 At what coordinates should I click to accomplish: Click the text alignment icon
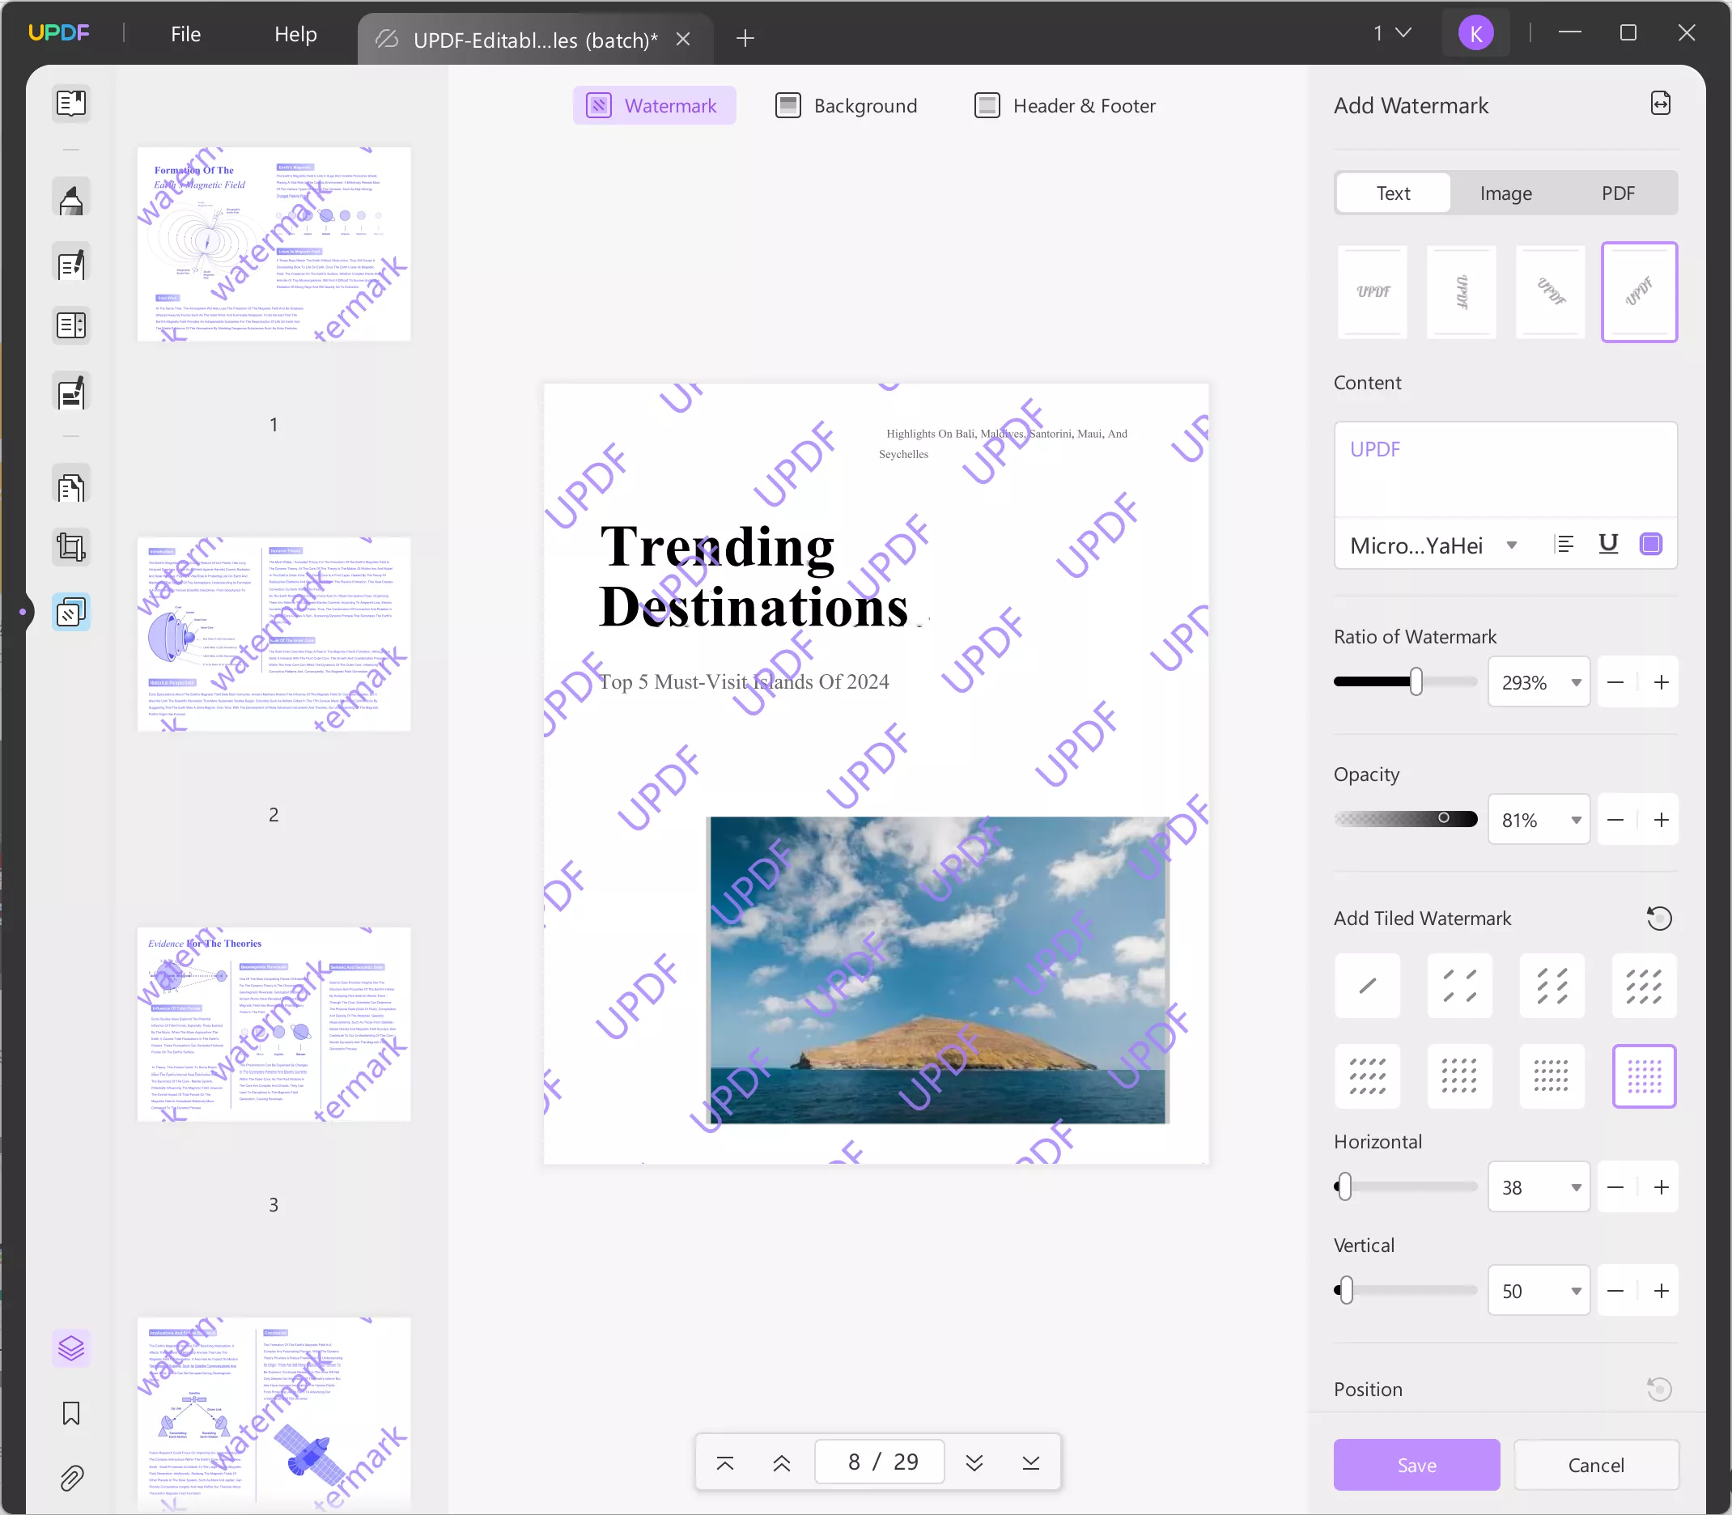(1564, 545)
